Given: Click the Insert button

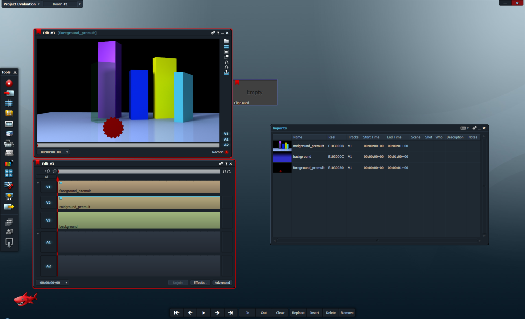Looking at the screenshot, I should pos(314,313).
